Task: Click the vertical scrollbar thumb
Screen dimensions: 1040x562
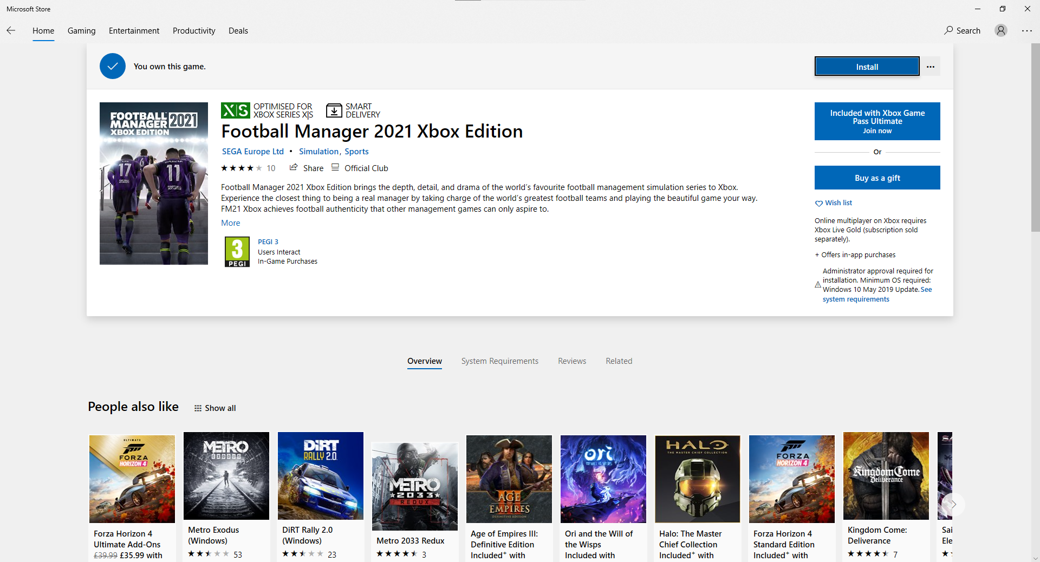Action: 1035,138
